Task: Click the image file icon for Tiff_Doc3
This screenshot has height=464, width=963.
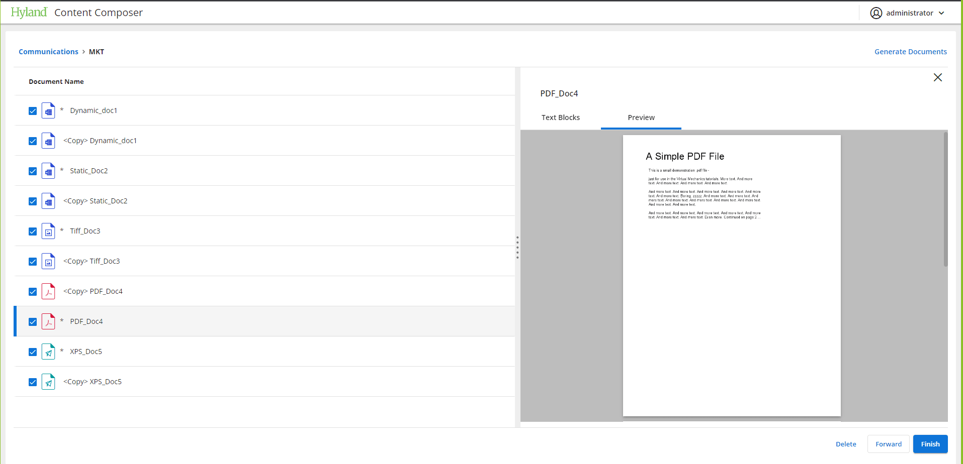Action: (x=48, y=231)
